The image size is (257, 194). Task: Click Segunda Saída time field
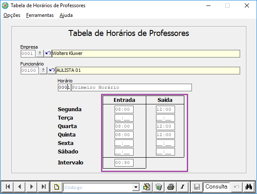point(165,109)
